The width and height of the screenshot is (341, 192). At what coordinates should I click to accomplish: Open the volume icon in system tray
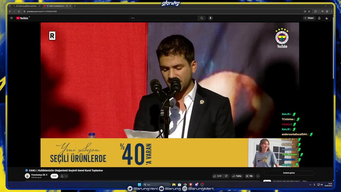[322, 185]
